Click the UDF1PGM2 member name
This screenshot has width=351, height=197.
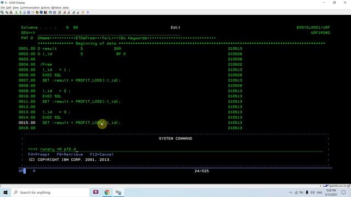pos(320,33)
